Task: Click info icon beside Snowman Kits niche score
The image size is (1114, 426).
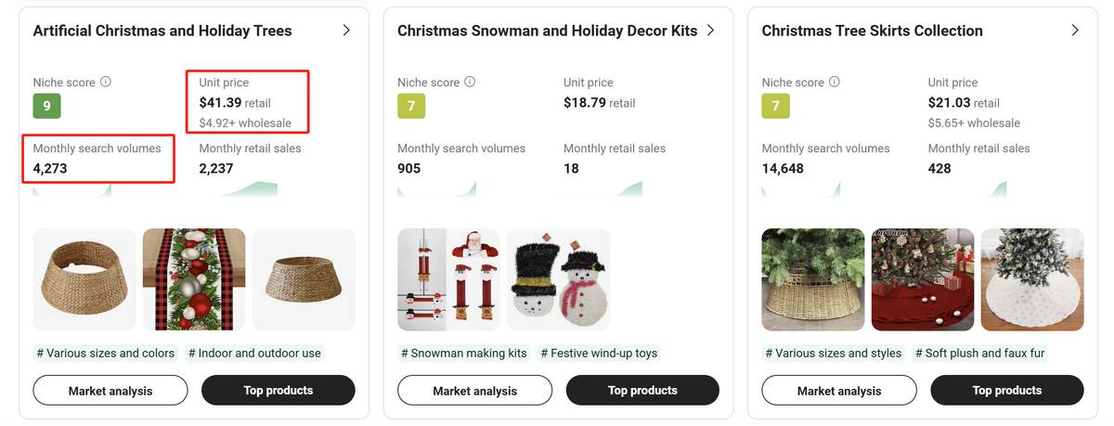Action: (470, 82)
